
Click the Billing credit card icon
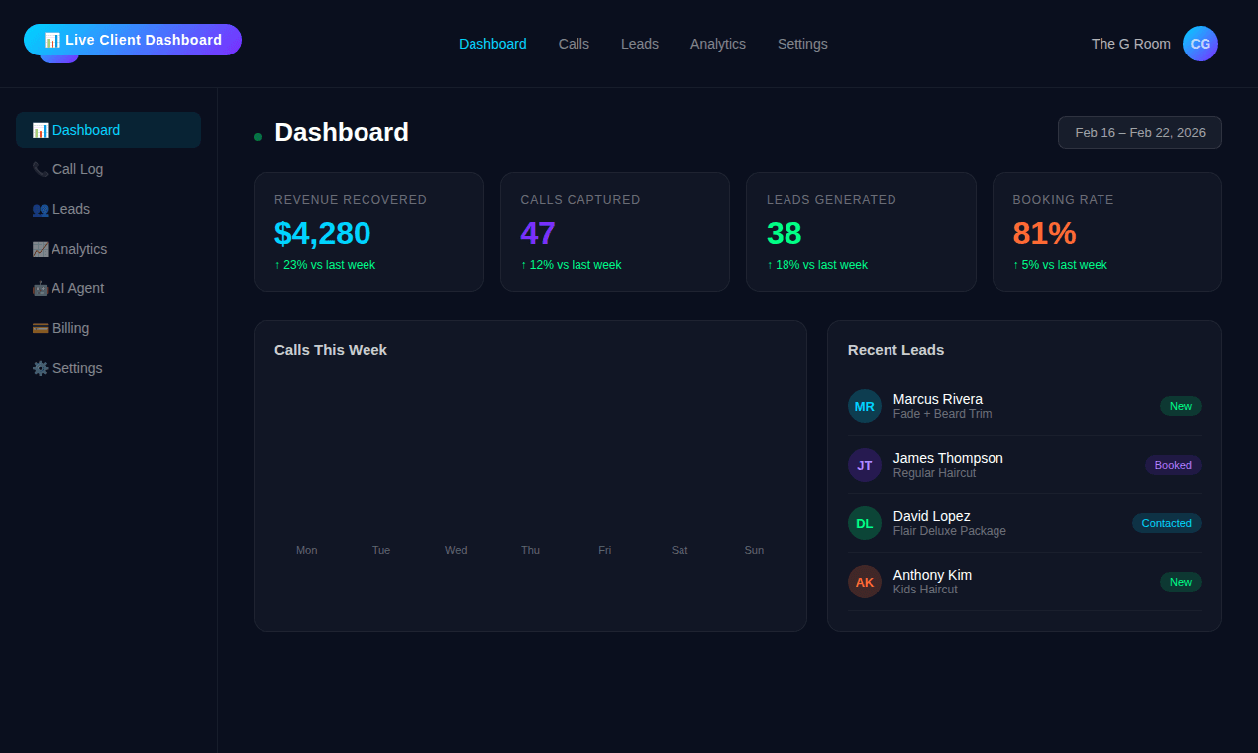(x=40, y=328)
